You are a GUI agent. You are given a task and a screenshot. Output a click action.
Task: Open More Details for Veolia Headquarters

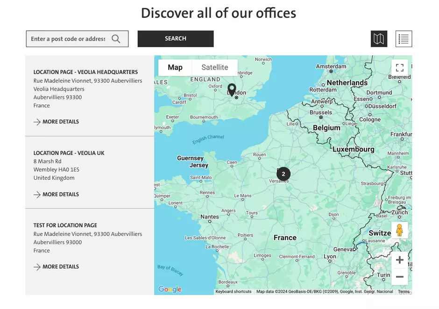click(x=57, y=122)
